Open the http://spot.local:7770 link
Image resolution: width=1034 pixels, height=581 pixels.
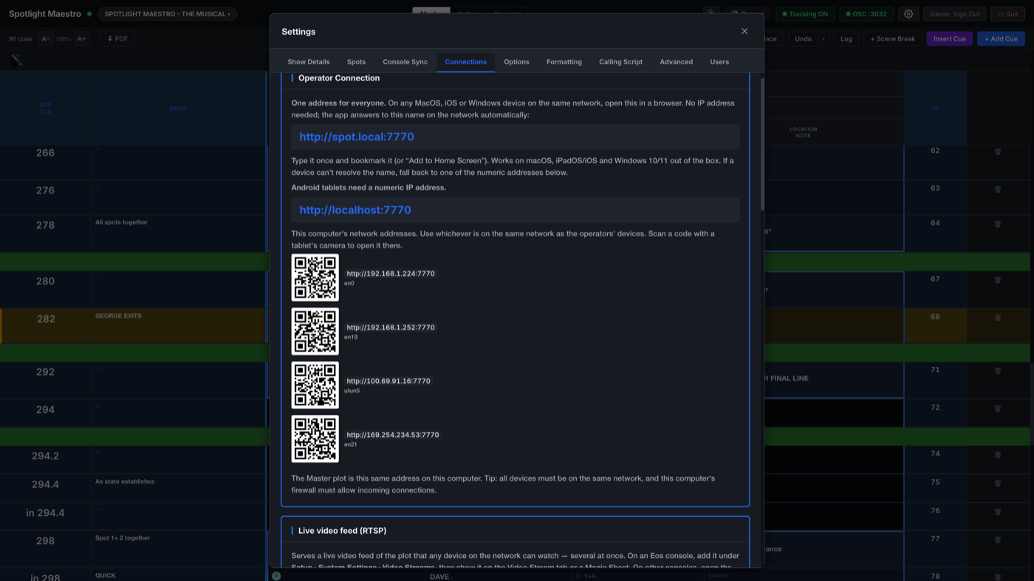click(x=357, y=137)
